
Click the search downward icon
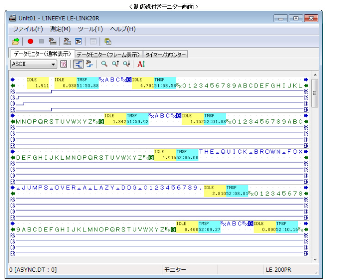tap(126, 64)
